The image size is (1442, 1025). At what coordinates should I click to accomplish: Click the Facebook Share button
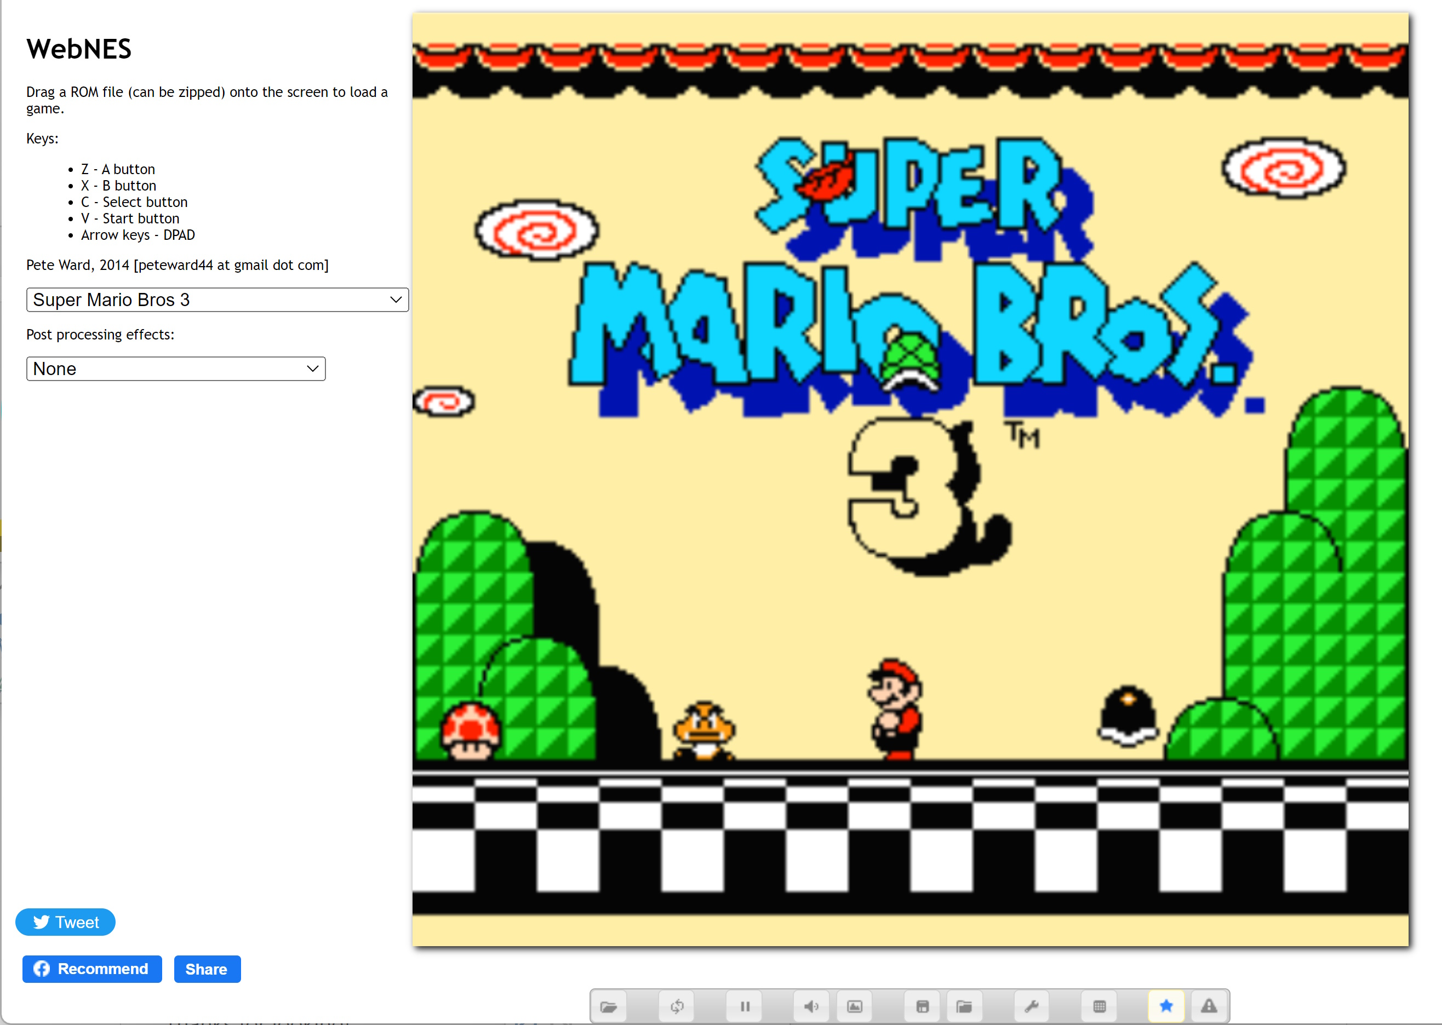[x=207, y=969]
